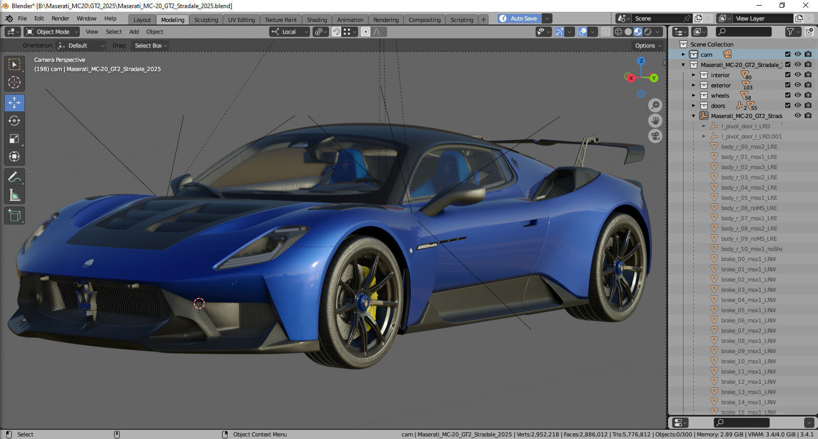Expand the cam collection in outliner
Screen dimensions: 818x439
click(683, 54)
